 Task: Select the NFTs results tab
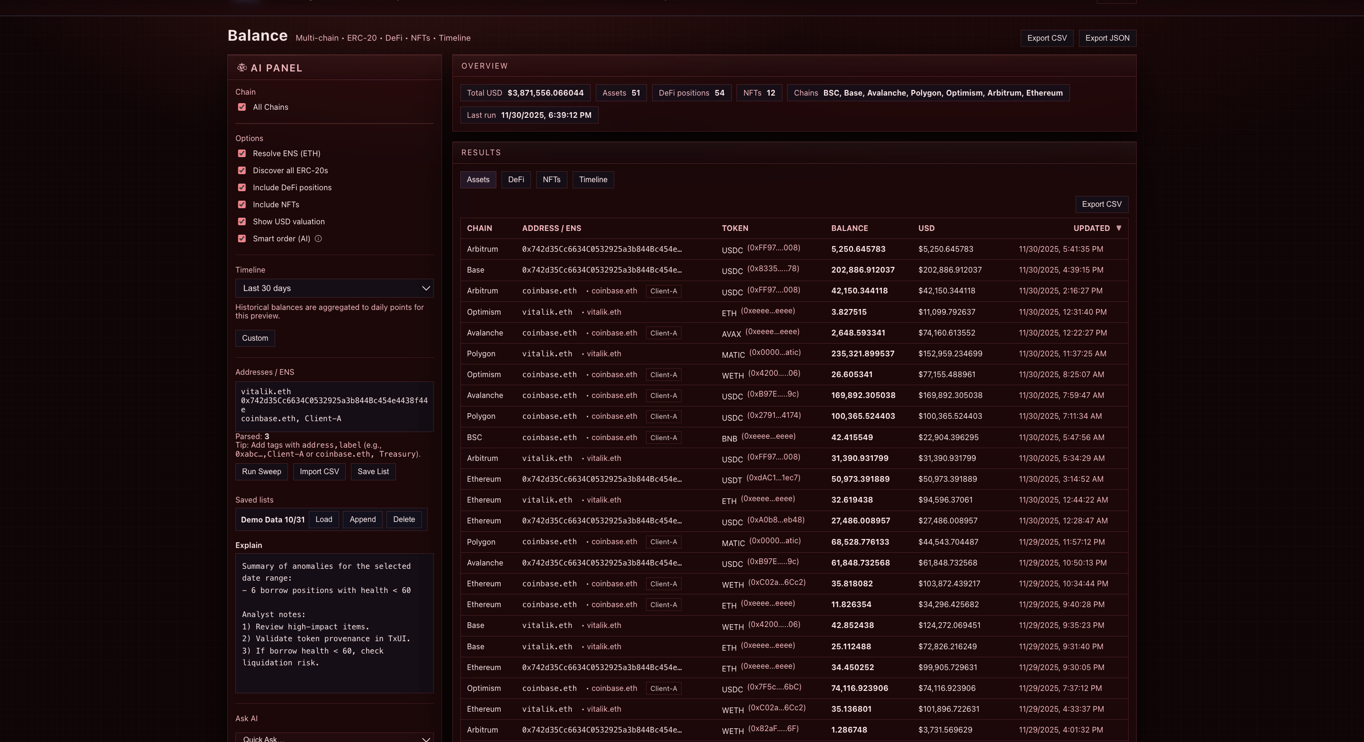tap(551, 180)
